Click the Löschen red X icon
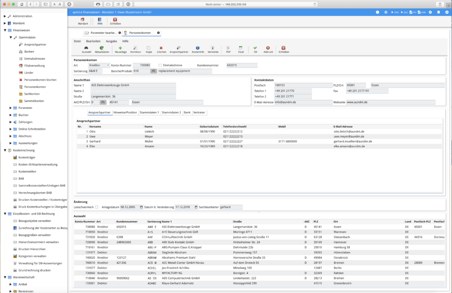 (161, 48)
